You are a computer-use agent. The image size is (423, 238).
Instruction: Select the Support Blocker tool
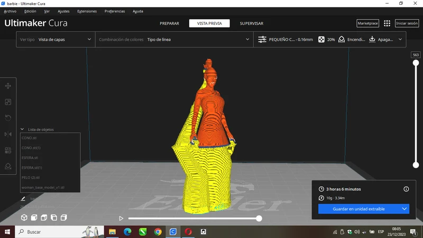(8, 166)
